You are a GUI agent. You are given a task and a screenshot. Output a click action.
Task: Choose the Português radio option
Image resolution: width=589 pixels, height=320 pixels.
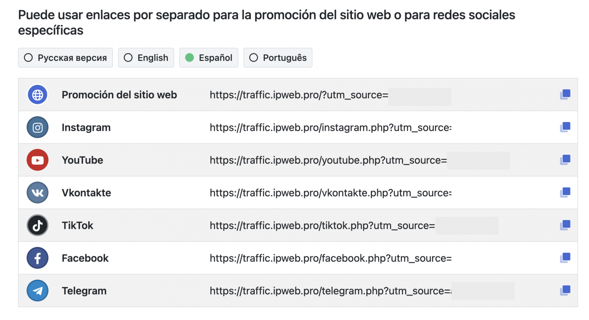pos(278,58)
